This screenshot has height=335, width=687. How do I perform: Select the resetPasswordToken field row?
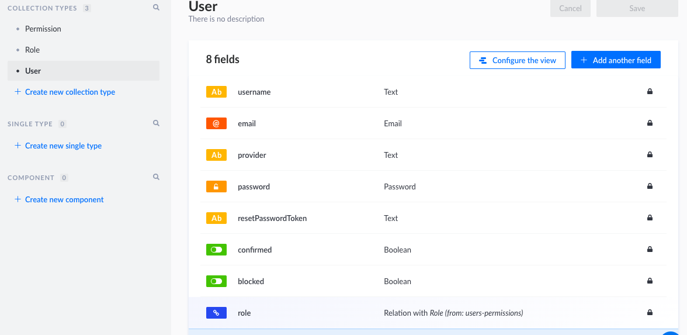[272, 218]
